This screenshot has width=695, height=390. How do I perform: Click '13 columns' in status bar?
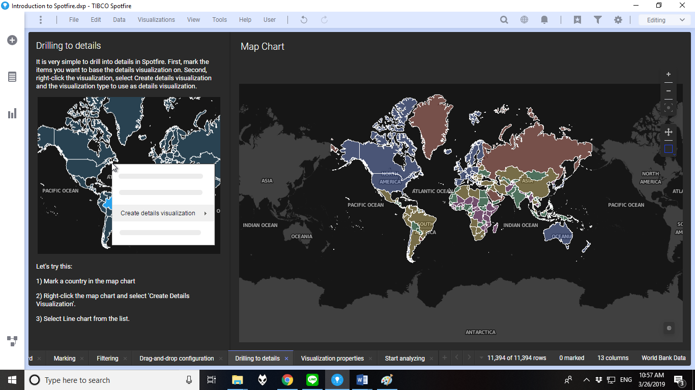pos(613,358)
